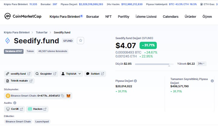The height and width of the screenshot is (126, 218).
Task: Open the 24s time range dropdown
Action: pos(201,64)
